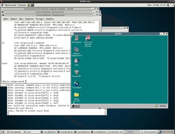This screenshot has width=175, height=134.
Task: Switch to the Скачивание taskbar window
Action: [x=14, y=132]
